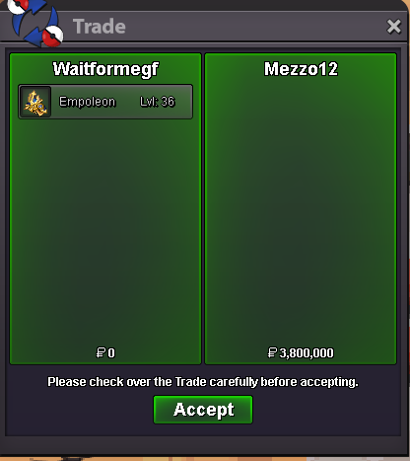Click the 'Please check over the Trade' notice

pyautogui.click(x=203, y=382)
